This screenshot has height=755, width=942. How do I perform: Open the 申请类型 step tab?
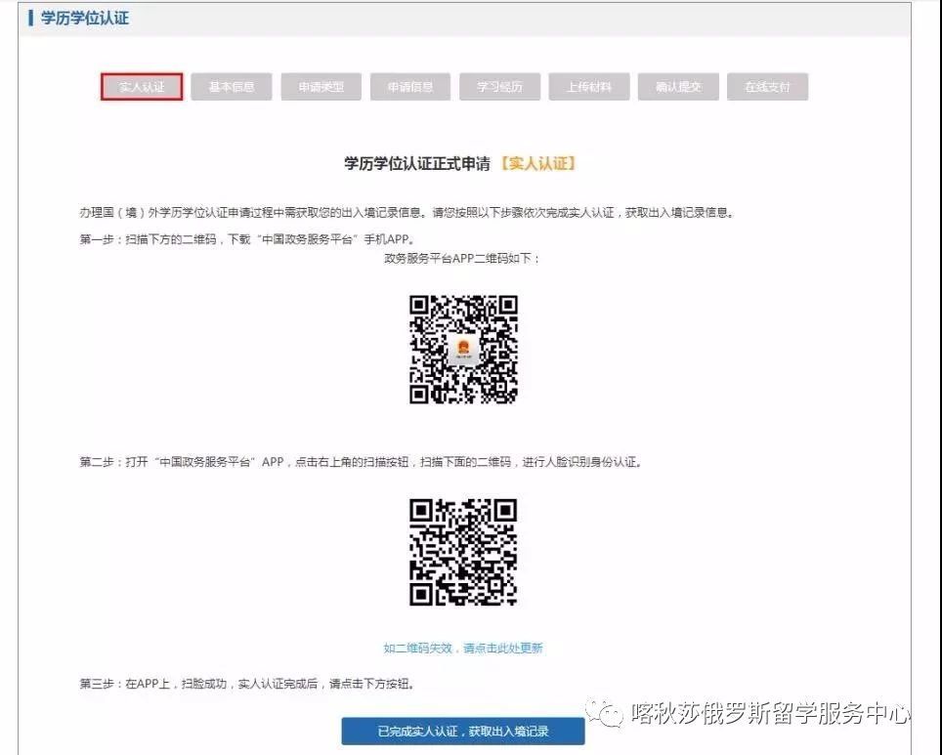point(321,87)
